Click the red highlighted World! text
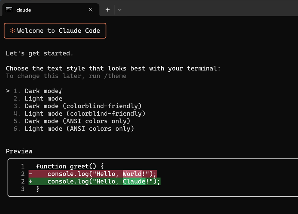This screenshot has height=214, width=298. pos(132,174)
